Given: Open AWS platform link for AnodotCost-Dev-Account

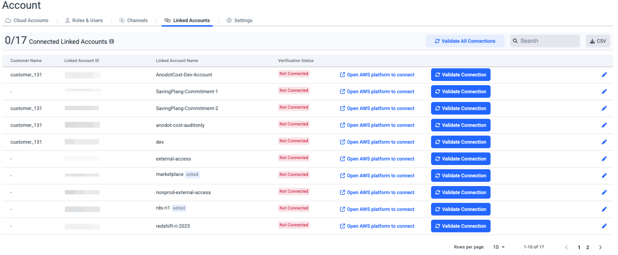Looking at the screenshot, I should tap(377, 75).
